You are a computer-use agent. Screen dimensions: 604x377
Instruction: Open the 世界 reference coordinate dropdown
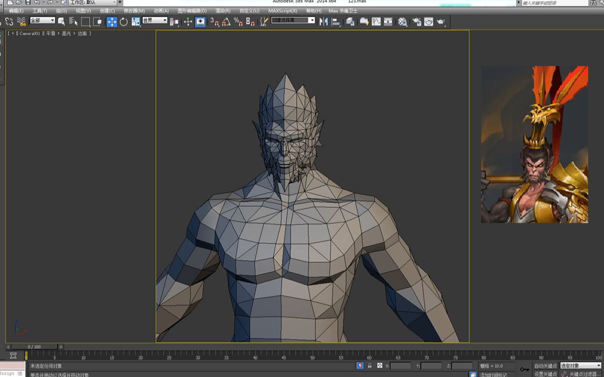click(x=154, y=21)
